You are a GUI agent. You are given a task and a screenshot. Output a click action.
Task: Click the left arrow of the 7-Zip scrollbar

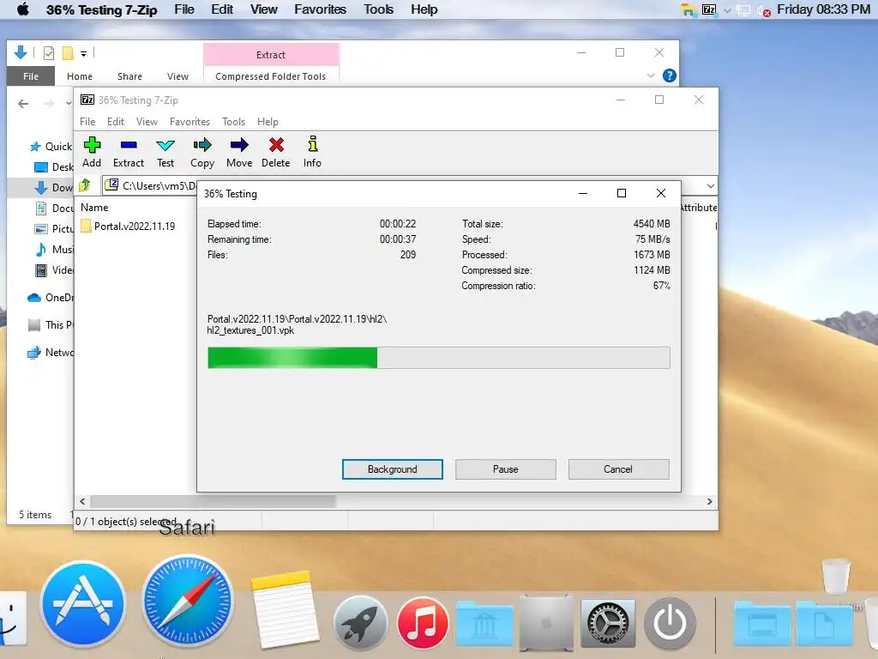(x=82, y=501)
